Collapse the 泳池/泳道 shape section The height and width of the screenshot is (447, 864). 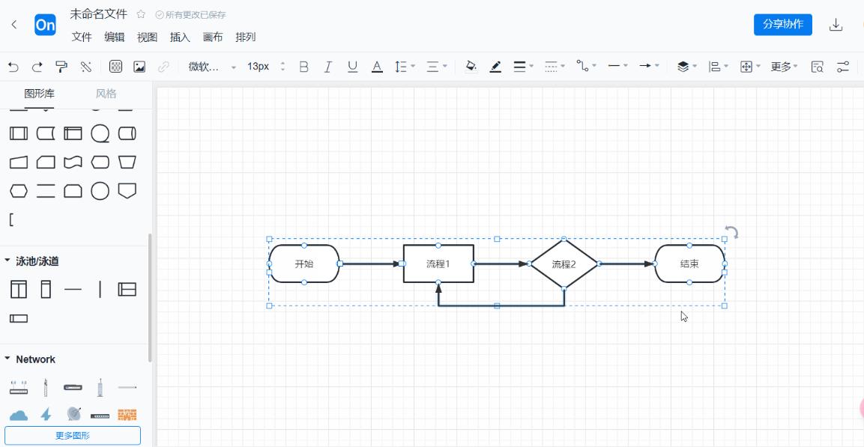tap(9, 261)
